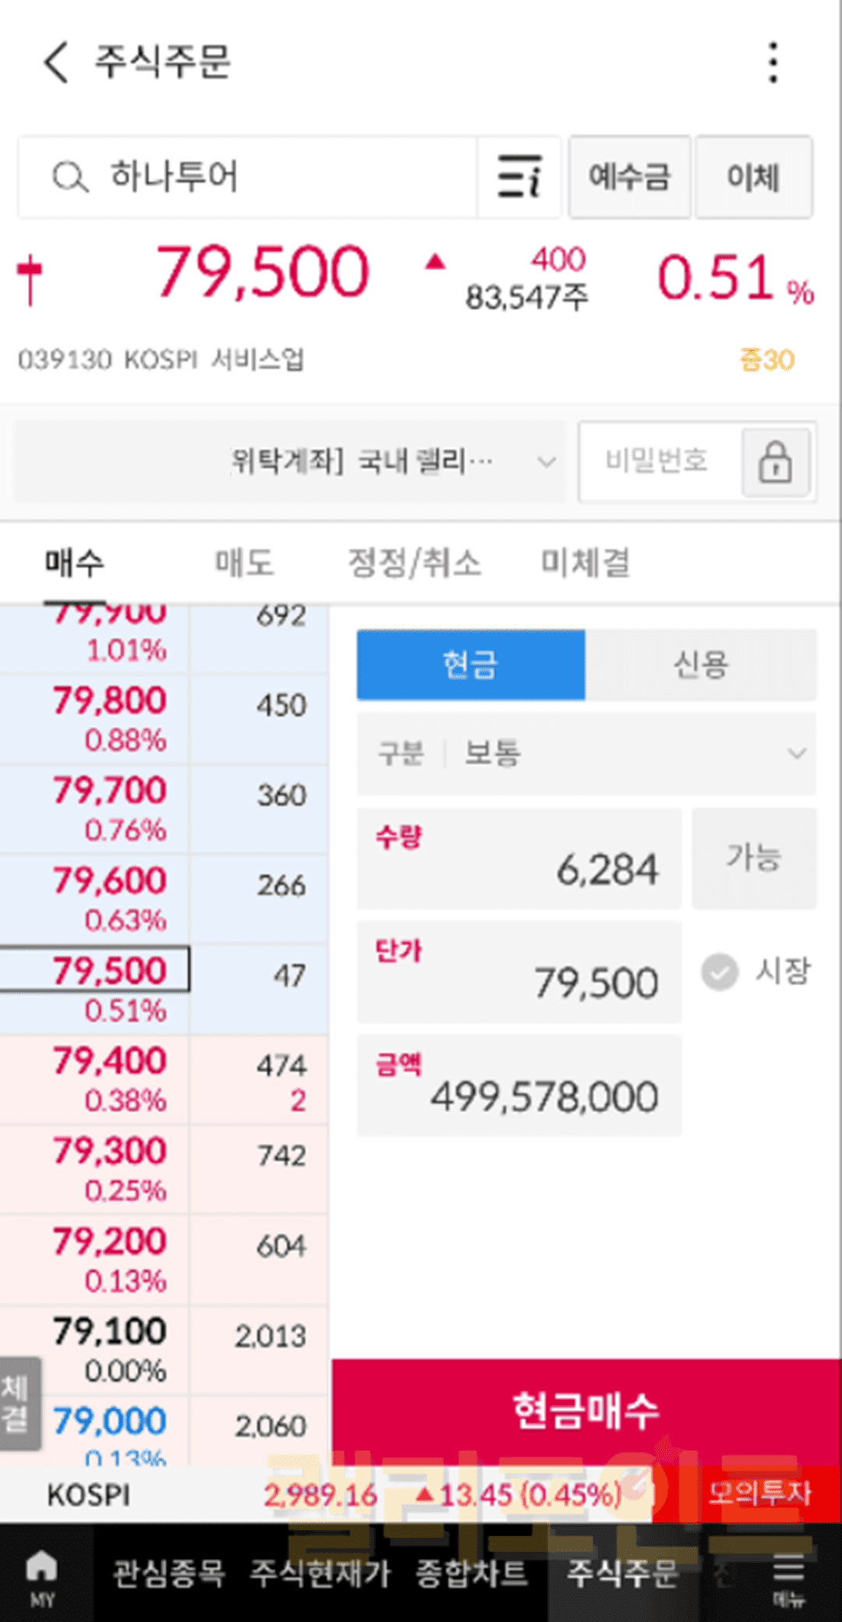Viewport: 842px width, 1622px height.
Task: Open the stock info list icon
Action: 519,177
